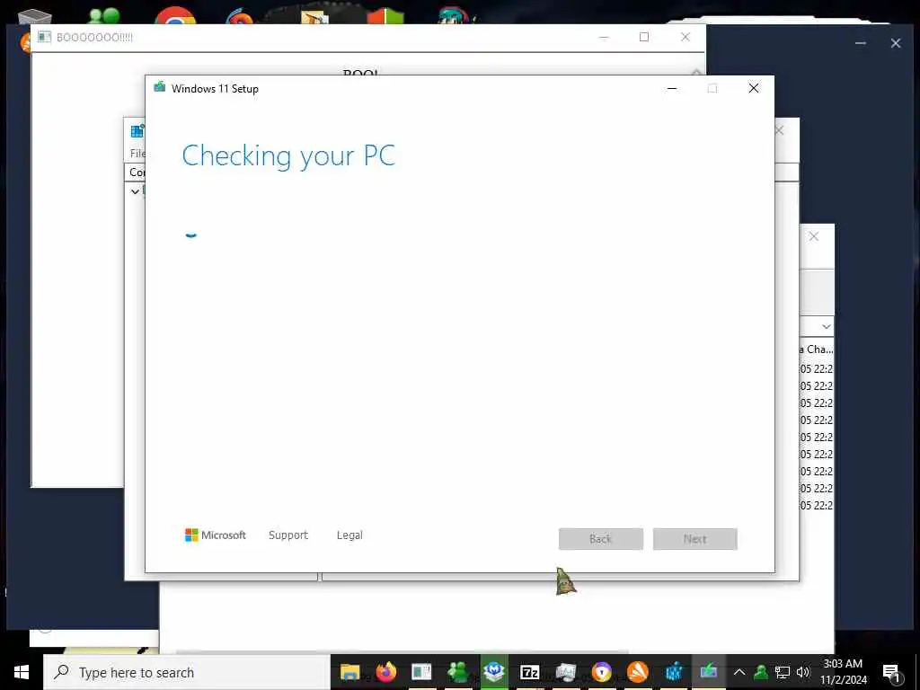This screenshot has width=920, height=690.
Task: Click the 'Type here to search' box
Action: tap(187, 672)
